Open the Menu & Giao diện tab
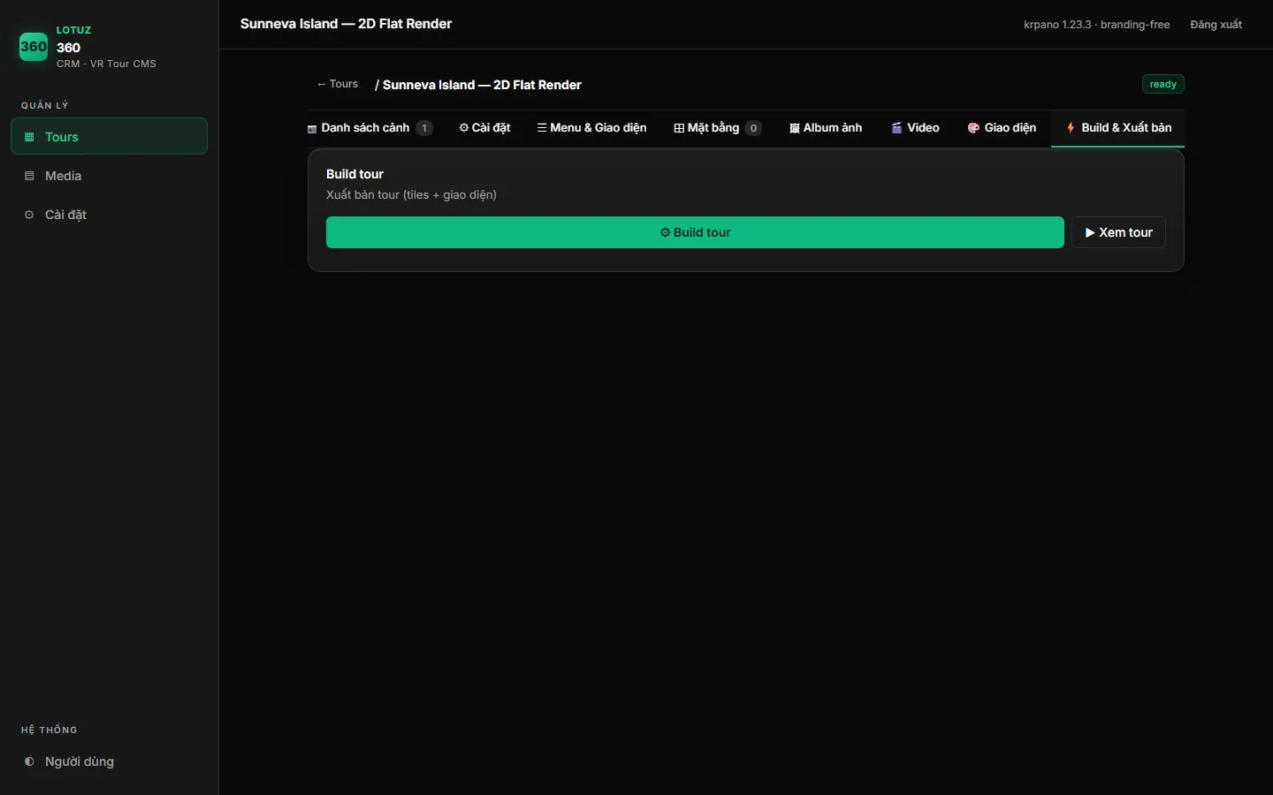Screen dimensions: 1273x795 (x=591, y=128)
